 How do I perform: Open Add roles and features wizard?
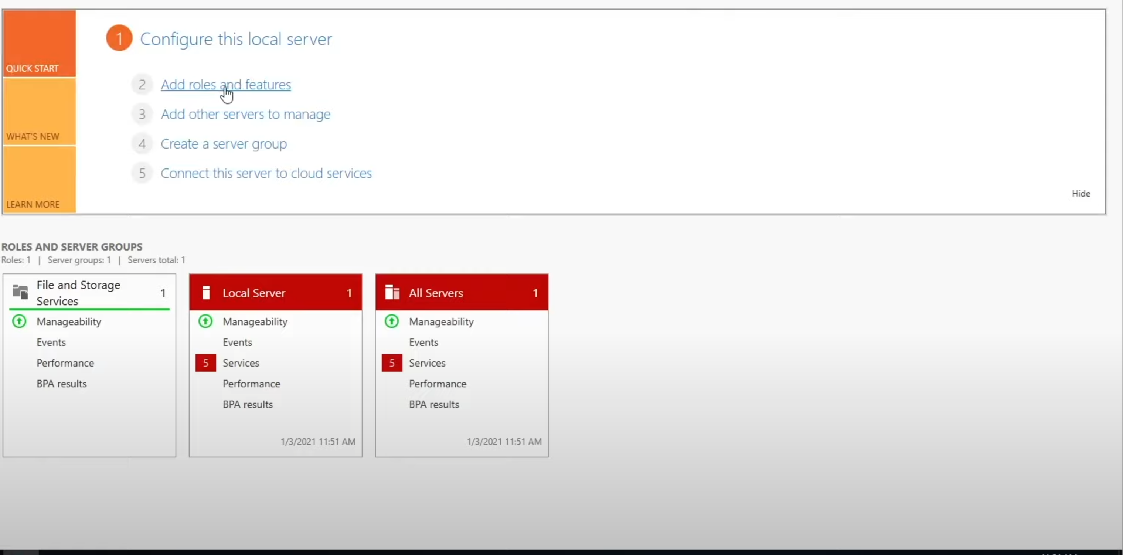pos(226,85)
